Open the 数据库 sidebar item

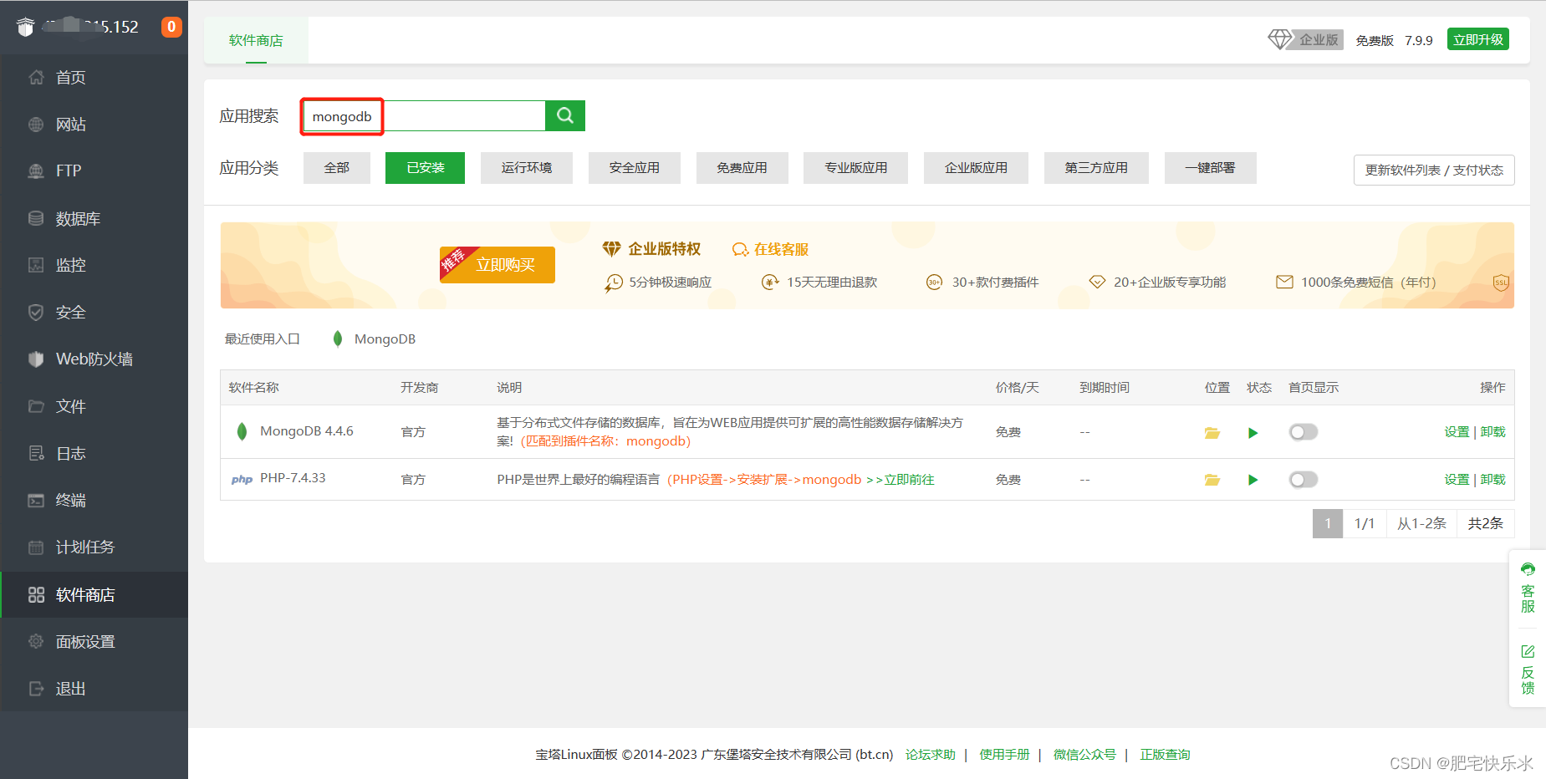[x=94, y=219]
